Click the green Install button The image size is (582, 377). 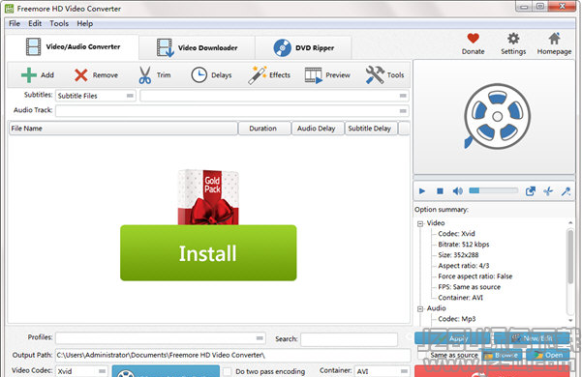[x=208, y=253]
